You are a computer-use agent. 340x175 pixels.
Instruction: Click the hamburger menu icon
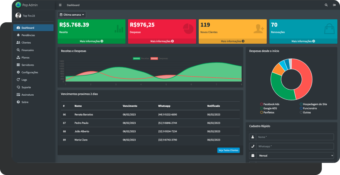(x=60, y=5)
